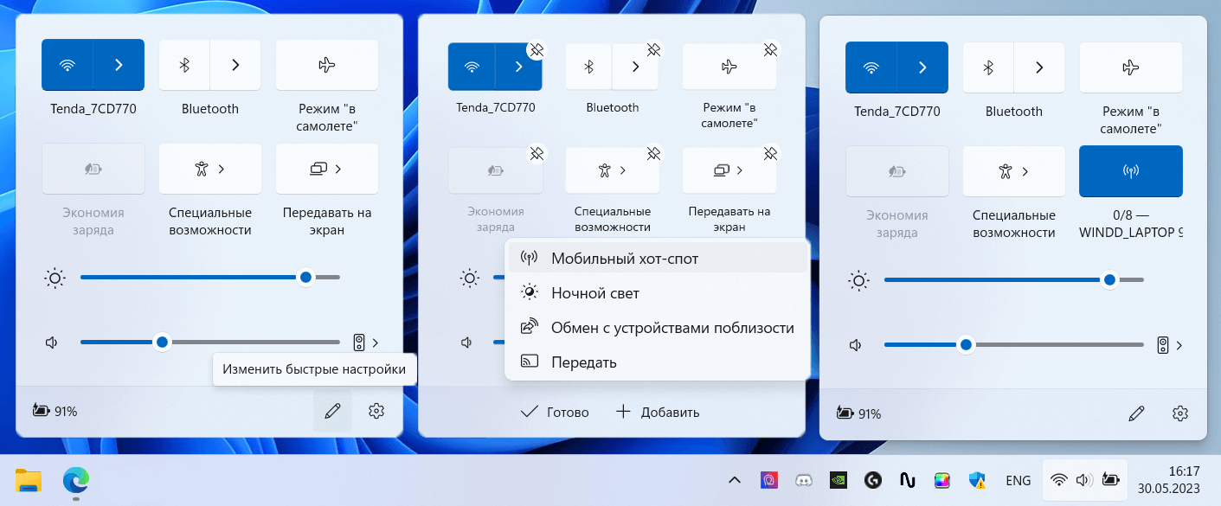
Task: Click brightness slider handle in right panel
Action: (x=1109, y=279)
